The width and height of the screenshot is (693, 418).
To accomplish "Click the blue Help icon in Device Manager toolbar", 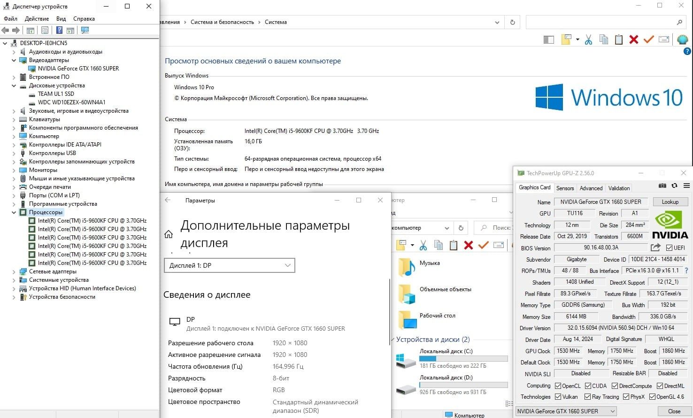I will point(59,30).
